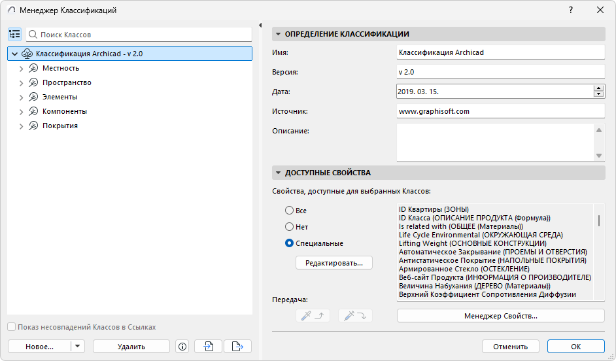This screenshot has height=361, width=616.
Task: Select the Компоненты class row
Action: tap(129, 112)
